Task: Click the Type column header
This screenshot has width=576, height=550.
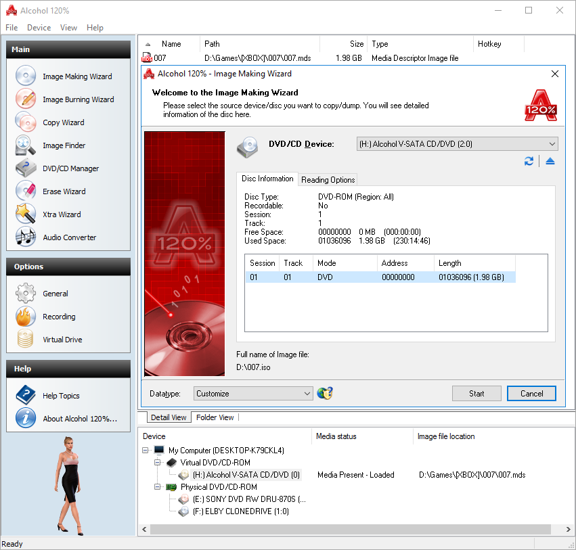Action: pyautogui.click(x=420, y=44)
